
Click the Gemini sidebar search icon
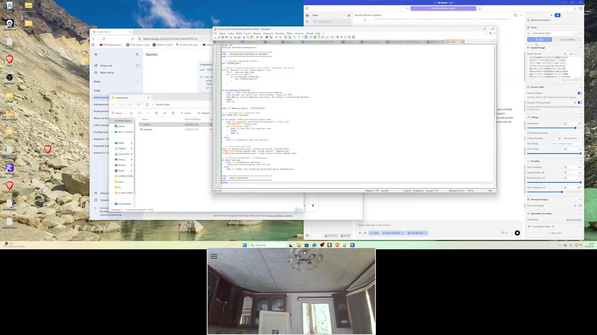coord(137,54)
